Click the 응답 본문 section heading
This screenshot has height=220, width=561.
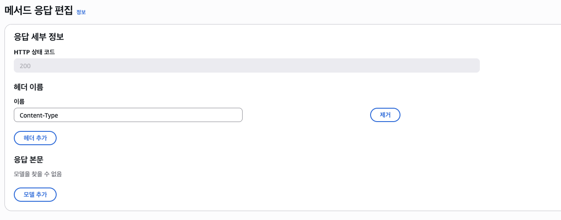coord(29,159)
